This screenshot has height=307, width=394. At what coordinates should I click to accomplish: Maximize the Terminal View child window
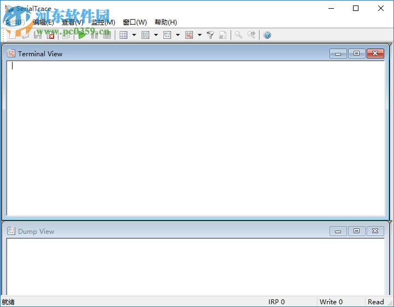(x=356, y=54)
